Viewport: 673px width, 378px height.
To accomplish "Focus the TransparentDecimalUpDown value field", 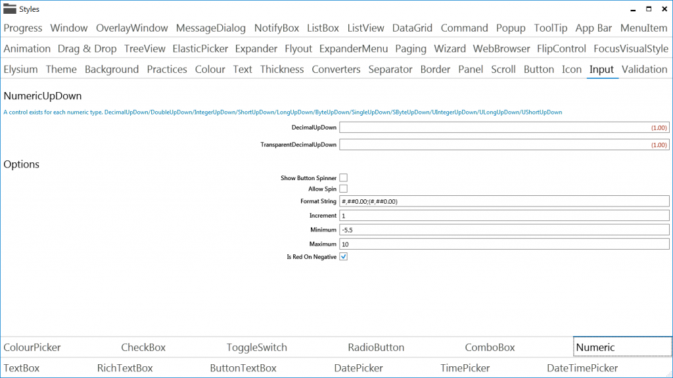I will click(504, 145).
